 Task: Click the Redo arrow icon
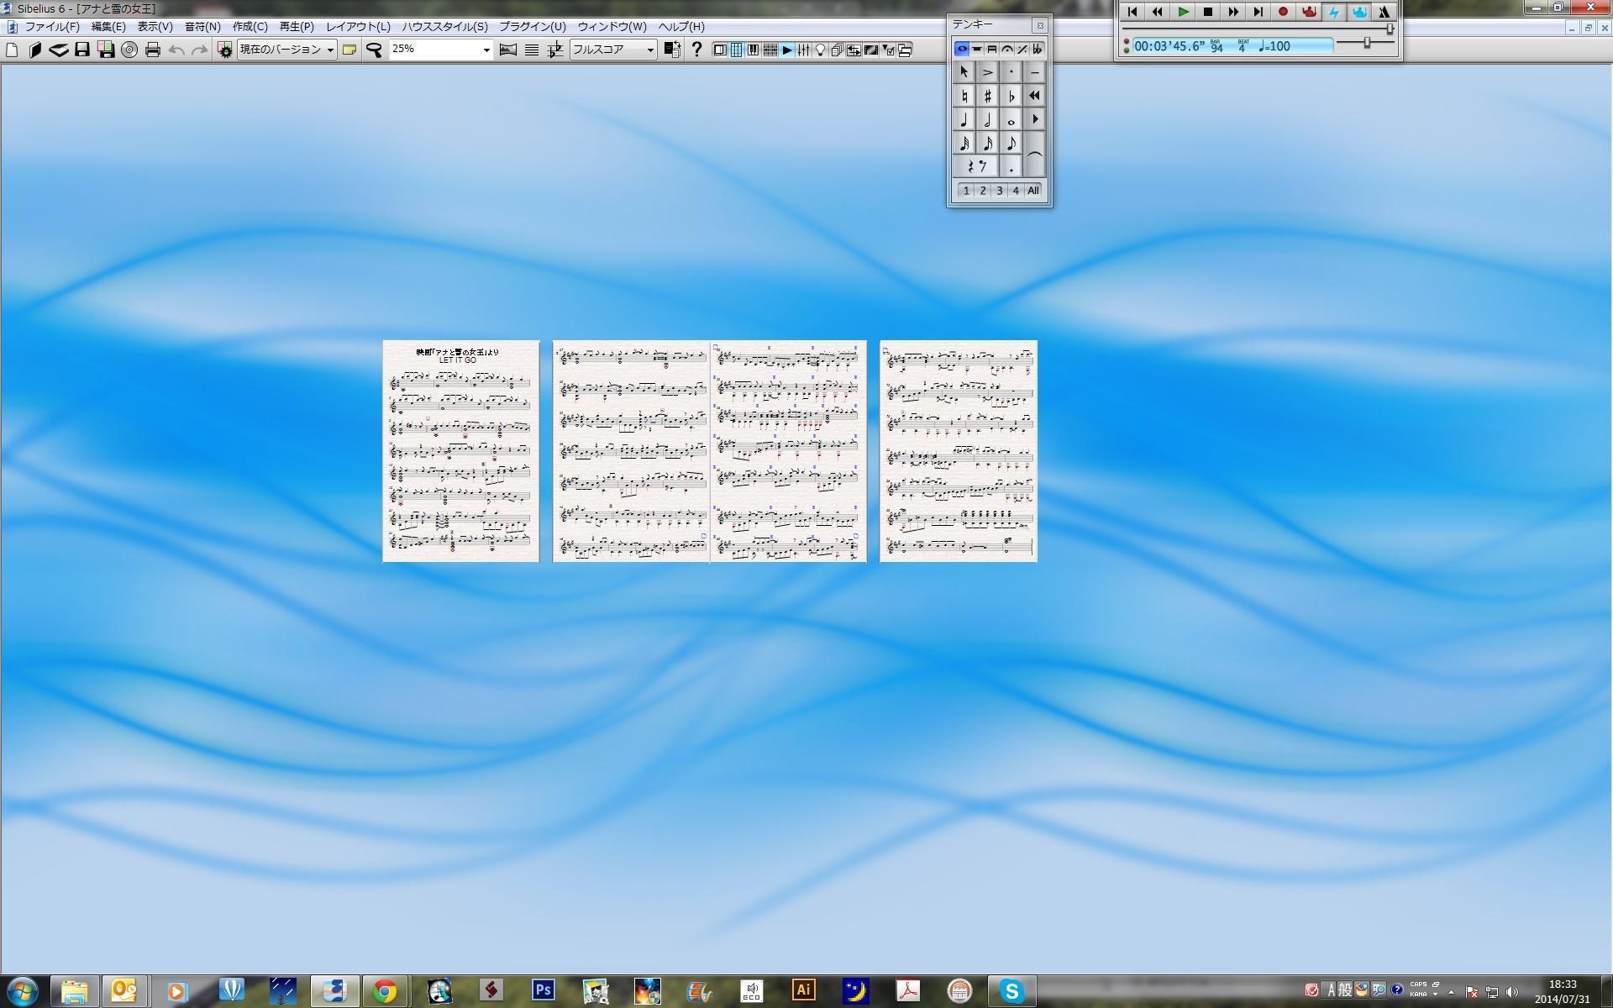point(199,50)
